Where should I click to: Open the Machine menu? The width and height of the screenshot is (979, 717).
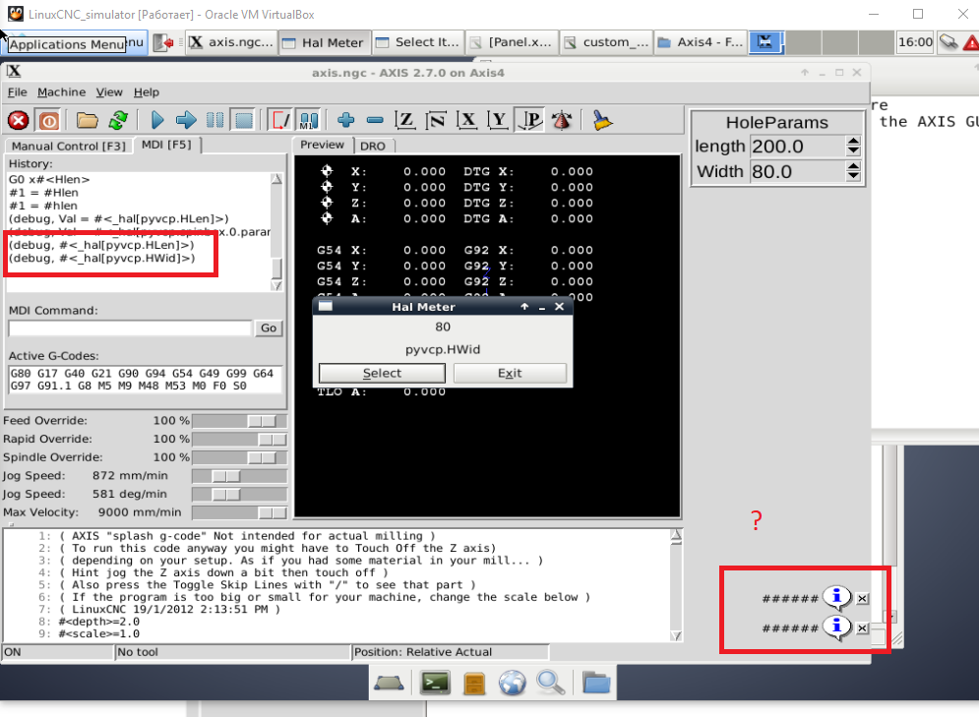click(61, 92)
